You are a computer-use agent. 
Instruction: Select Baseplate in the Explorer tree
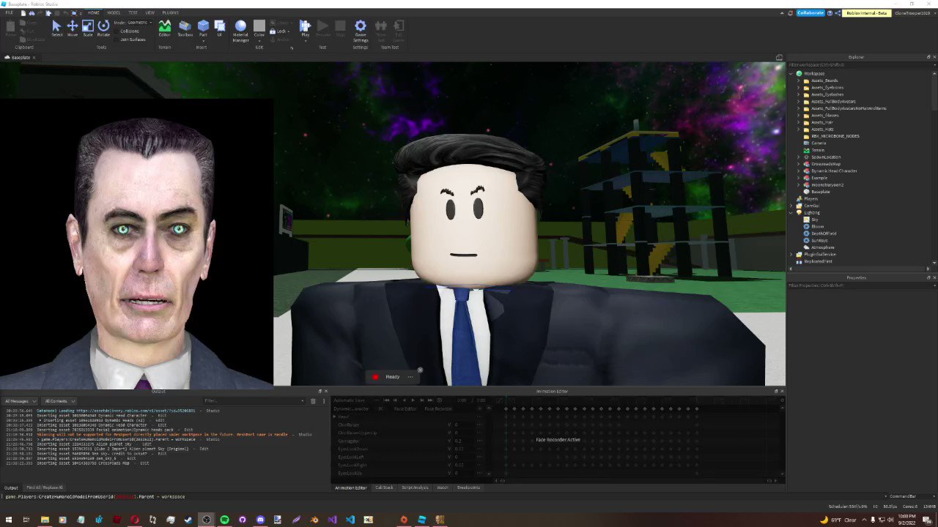tap(821, 192)
